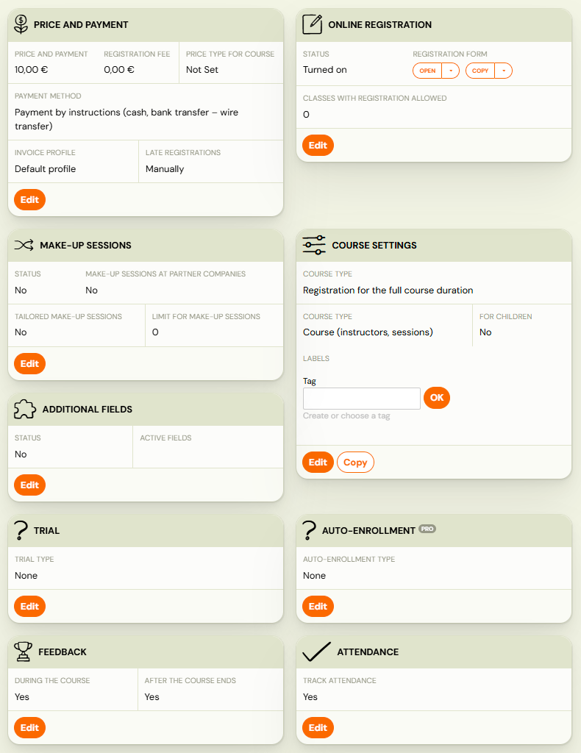Click the PRO badge beside Auto-Enrollment

point(427,529)
